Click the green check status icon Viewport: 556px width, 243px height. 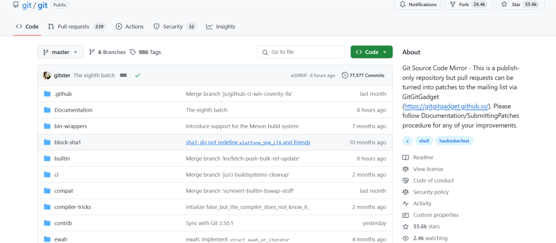click(x=137, y=75)
